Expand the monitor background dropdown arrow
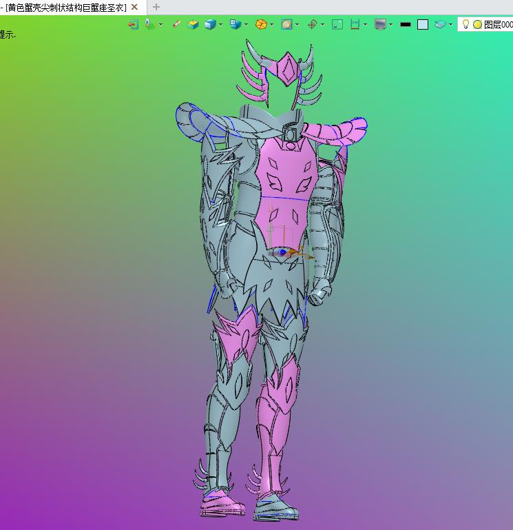The height and width of the screenshot is (530, 513). (x=391, y=25)
